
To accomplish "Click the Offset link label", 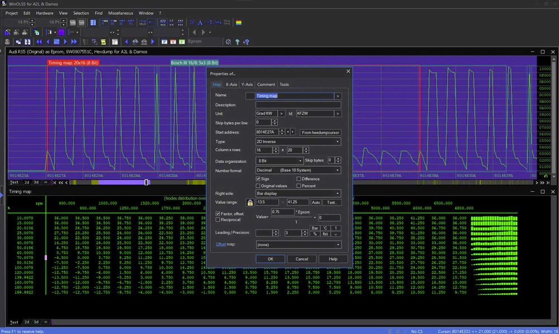I will click(x=221, y=244).
